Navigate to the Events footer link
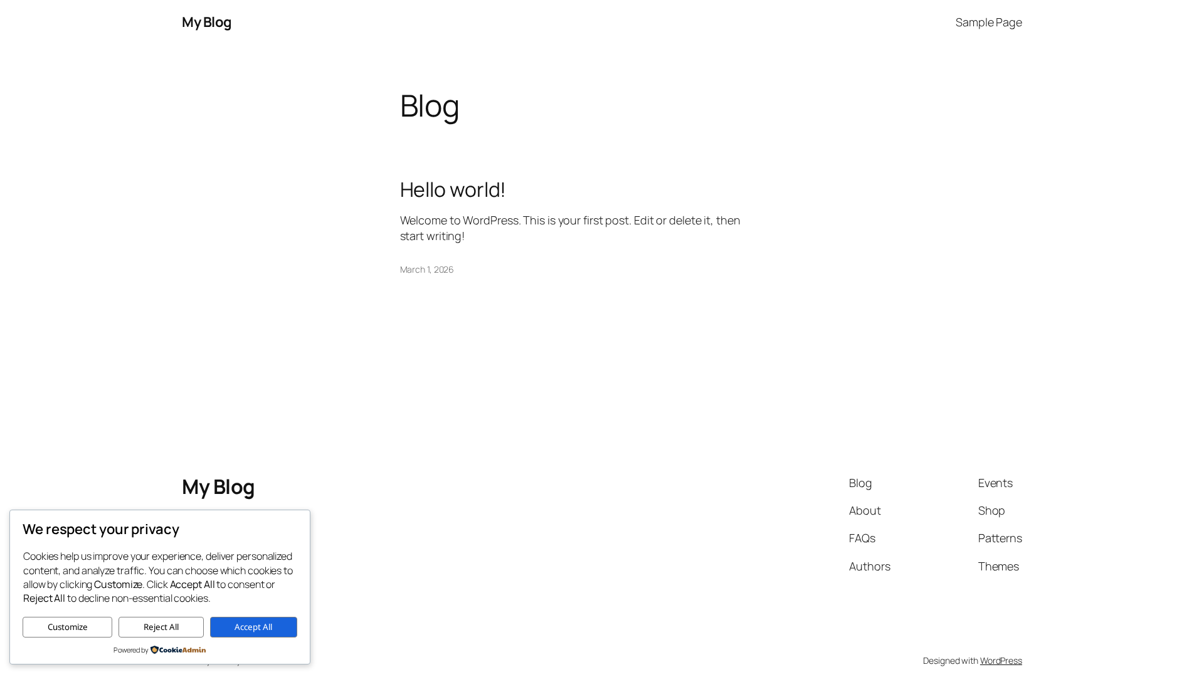 [x=995, y=483]
